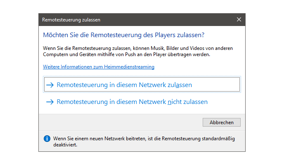Click the underlined 'n' in 'nicht zulassen'
This screenshot has width=284, height=165.
pos(169,101)
